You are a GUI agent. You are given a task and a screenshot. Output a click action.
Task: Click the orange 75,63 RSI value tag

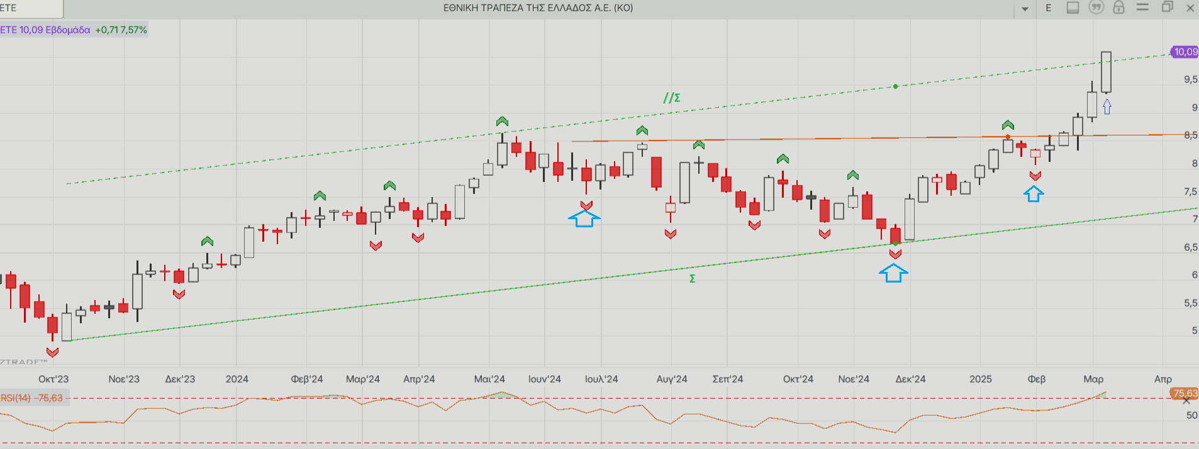1185,394
